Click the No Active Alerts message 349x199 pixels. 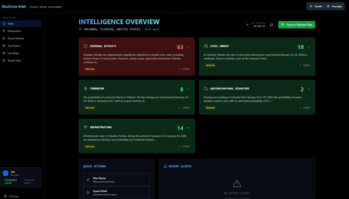click(x=237, y=193)
